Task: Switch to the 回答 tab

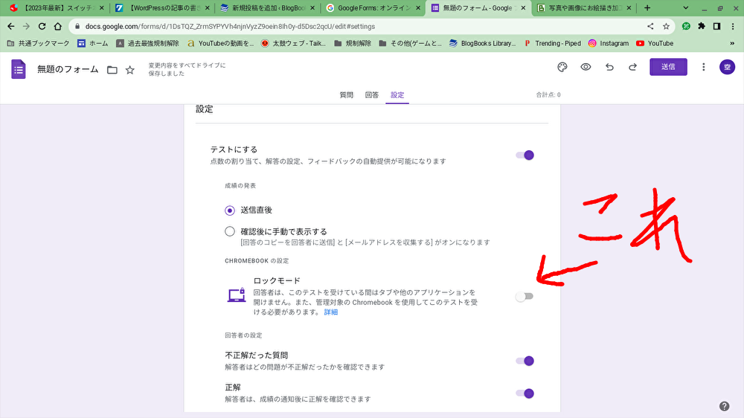Action: tap(371, 95)
